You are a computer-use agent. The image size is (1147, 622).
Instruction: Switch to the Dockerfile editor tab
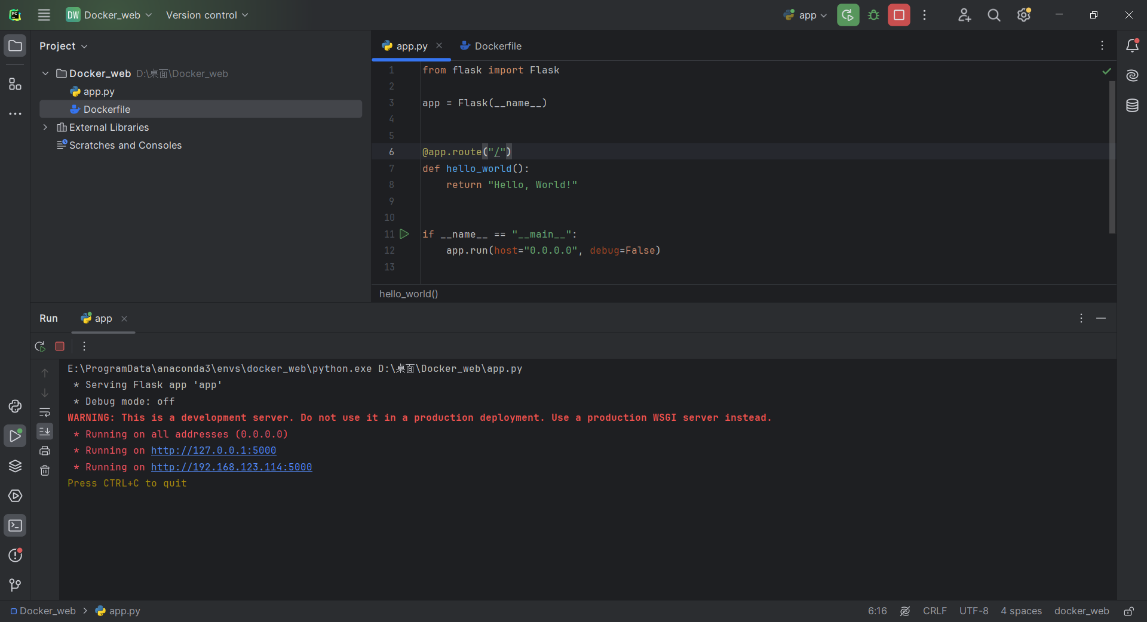pyautogui.click(x=490, y=46)
